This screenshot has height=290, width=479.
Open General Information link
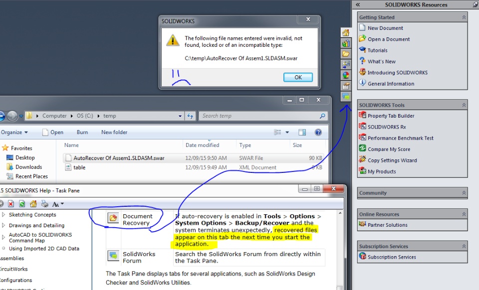pos(391,84)
